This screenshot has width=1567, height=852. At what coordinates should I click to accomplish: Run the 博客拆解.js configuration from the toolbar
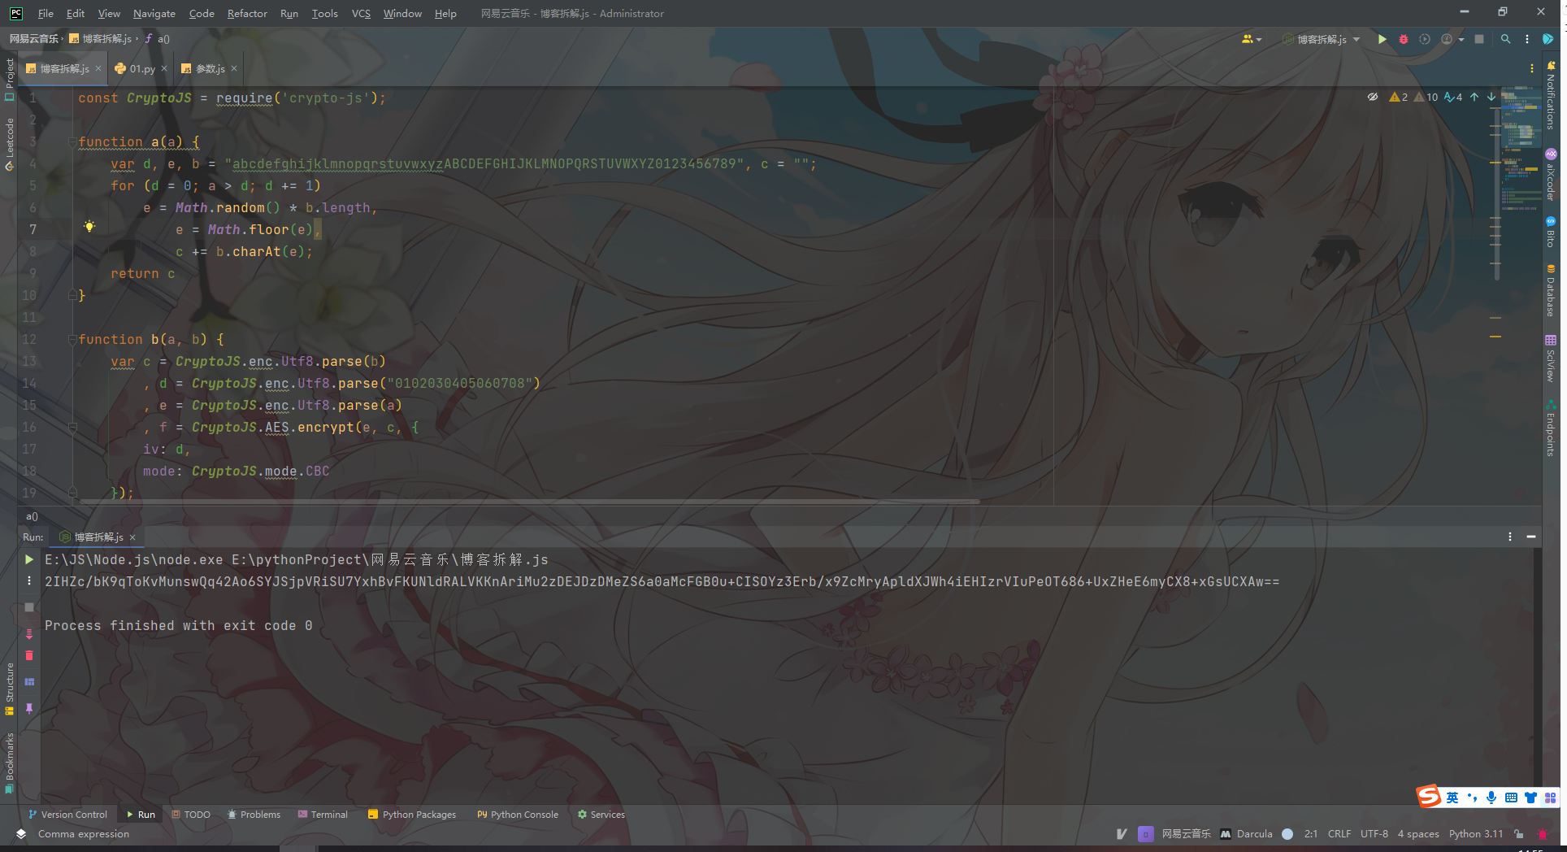[x=1382, y=39]
